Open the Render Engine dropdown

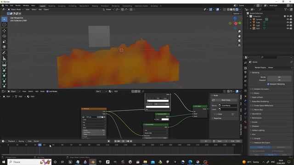(x=280, y=67)
